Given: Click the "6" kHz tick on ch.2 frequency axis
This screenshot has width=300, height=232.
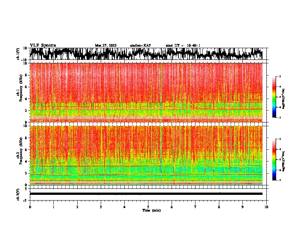Looking at the screenshot, I should pyautogui.click(x=26, y=150).
